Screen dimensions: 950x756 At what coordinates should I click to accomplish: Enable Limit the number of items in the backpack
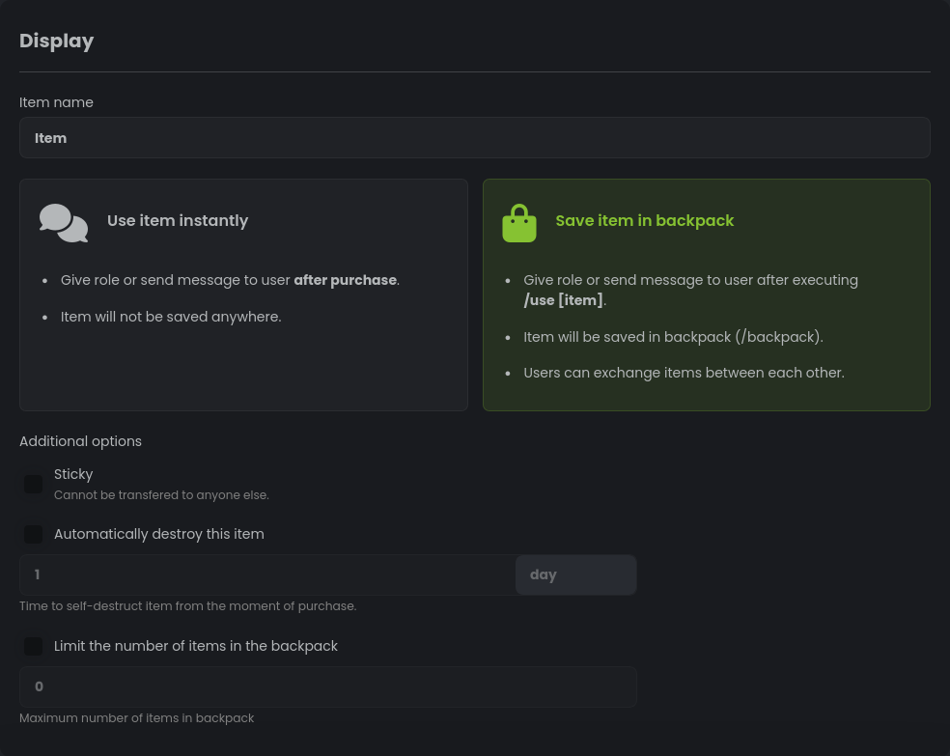pos(34,646)
